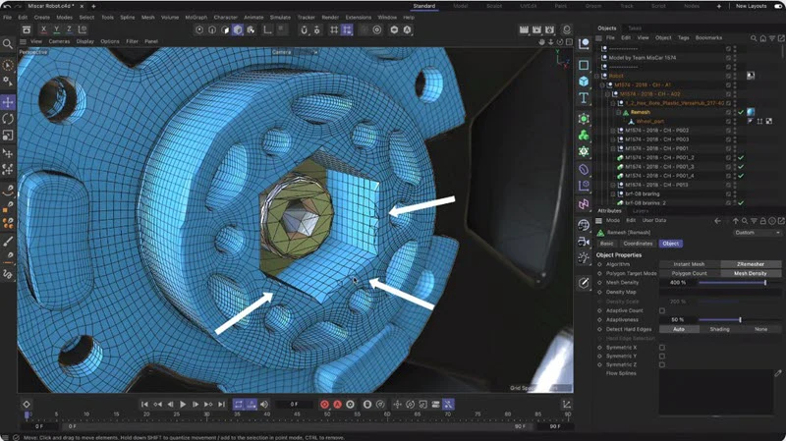Viewport: 786px width, 441px height.
Task: Choose Instant Mesh algorithm
Action: (x=690, y=264)
